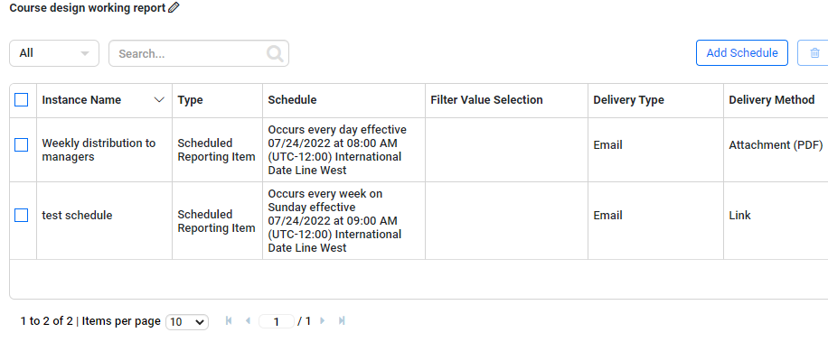Go to next page arrow

tap(322, 320)
